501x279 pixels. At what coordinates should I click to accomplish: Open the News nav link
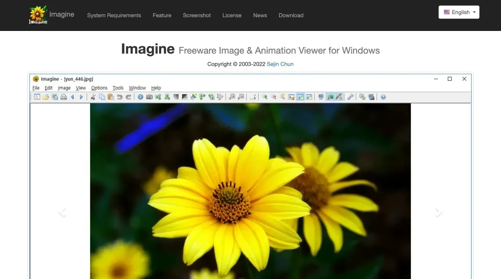260,15
